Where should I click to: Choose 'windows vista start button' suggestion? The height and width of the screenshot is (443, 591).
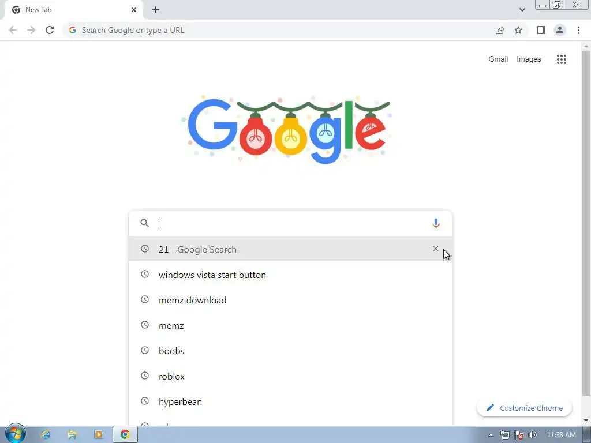(x=290, y=275)
